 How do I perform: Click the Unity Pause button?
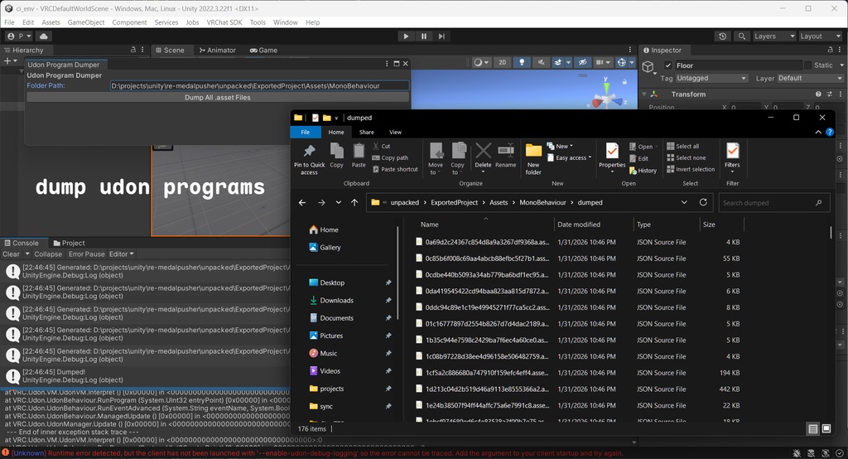click(423, 36)
